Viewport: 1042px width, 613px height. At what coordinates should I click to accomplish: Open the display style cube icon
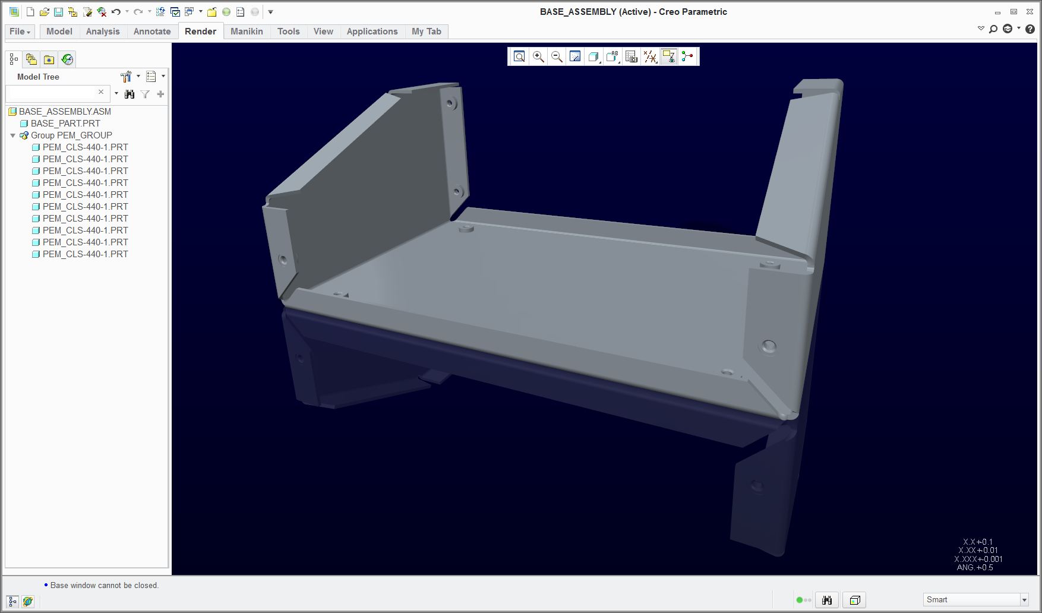click(x=593, y=56)
